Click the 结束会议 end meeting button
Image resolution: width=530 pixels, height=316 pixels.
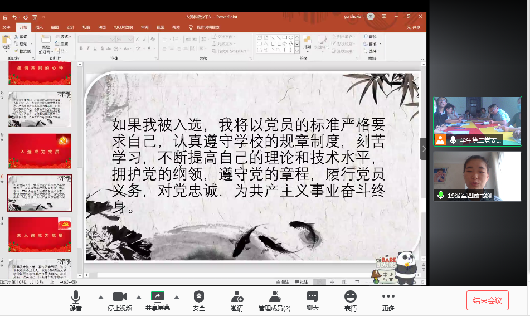tap(487, 300)
